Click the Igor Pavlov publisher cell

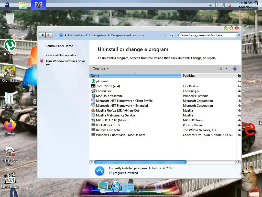[190, 86]
